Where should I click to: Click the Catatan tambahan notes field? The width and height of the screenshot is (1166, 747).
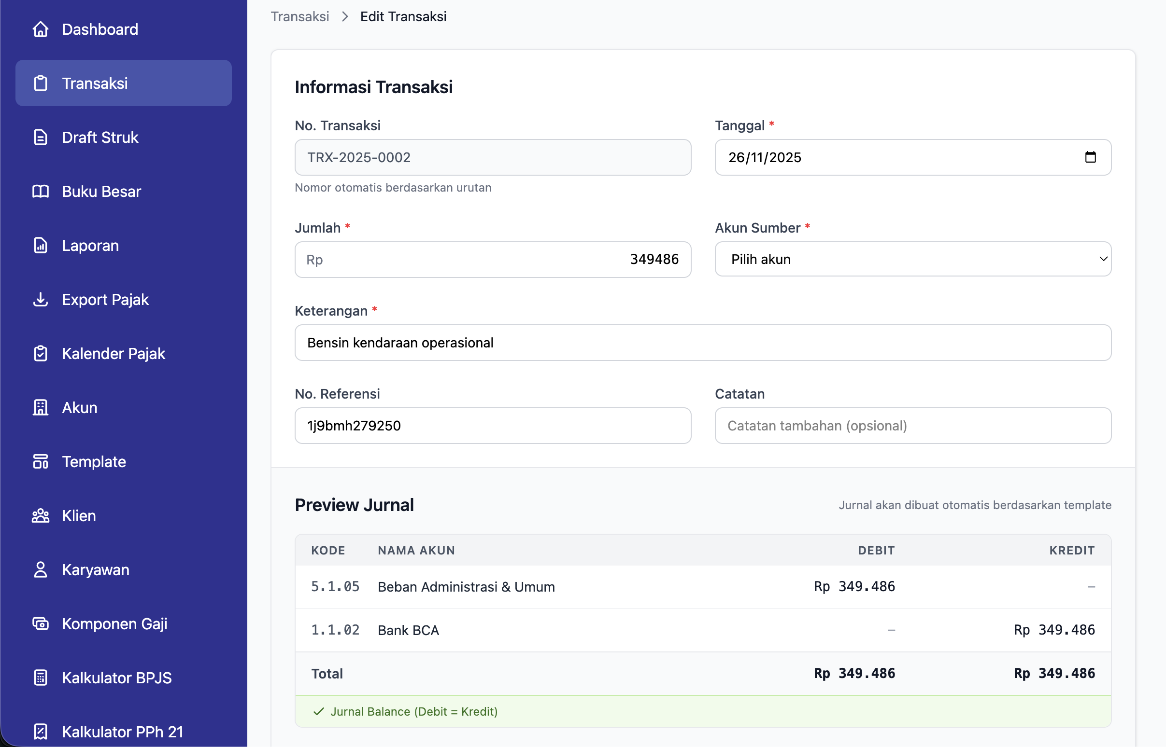click(912, 426)
